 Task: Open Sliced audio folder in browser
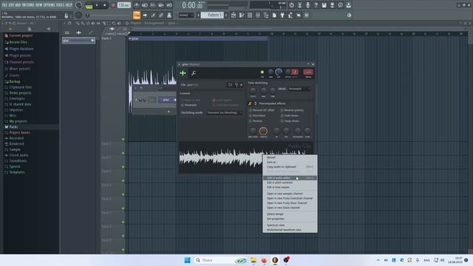18,155
